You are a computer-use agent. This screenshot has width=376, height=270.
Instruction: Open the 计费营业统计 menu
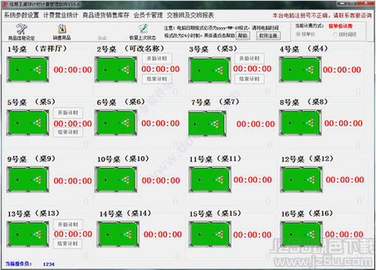tap(61, 15)
